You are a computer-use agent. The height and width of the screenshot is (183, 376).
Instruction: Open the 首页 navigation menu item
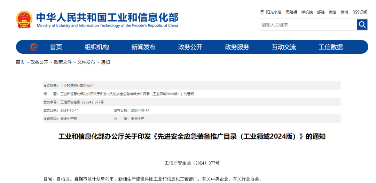[x=56, y=47]
